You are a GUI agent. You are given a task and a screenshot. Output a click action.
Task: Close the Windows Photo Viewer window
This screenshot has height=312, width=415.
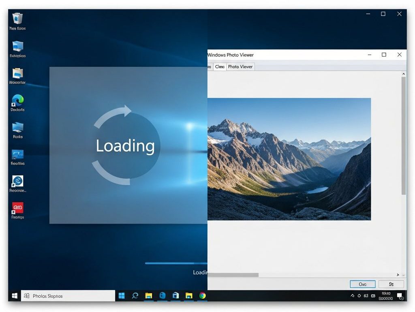(399, 55)
